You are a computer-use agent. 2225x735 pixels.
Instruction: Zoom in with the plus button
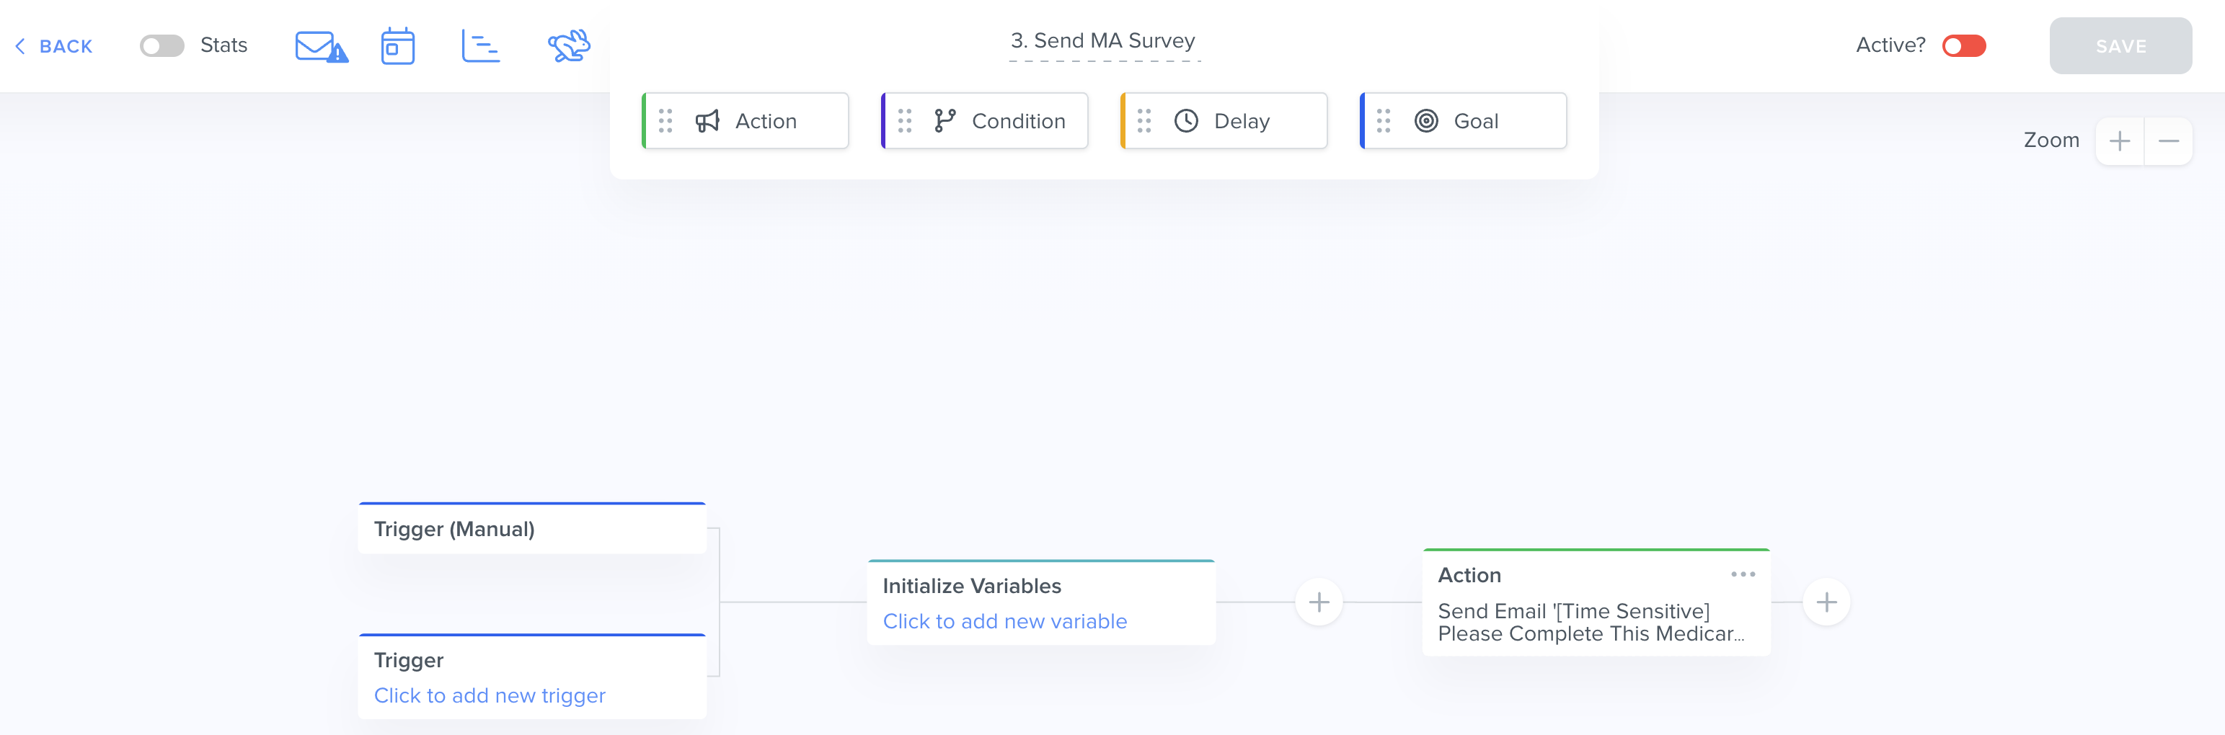[x=2119, y=141]
